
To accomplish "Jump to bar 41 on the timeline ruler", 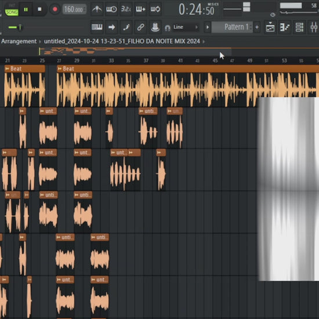I will [180, 61].
